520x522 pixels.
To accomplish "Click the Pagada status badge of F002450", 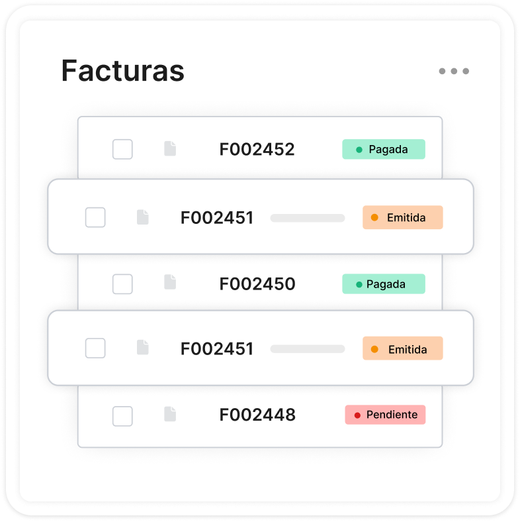I will [384, 284].
